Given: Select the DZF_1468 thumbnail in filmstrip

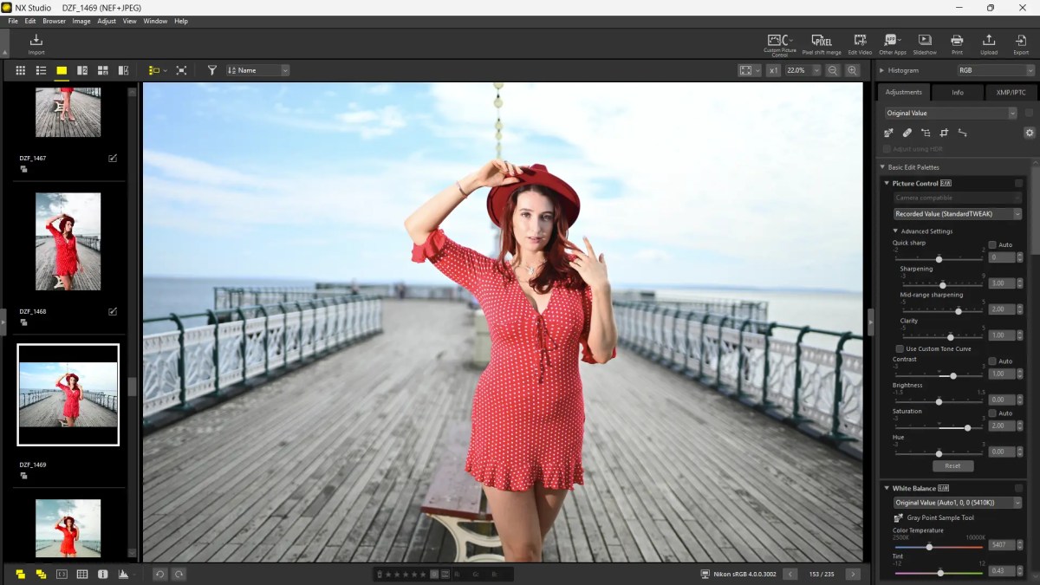Looking at the screenshot, I should 68,241.
